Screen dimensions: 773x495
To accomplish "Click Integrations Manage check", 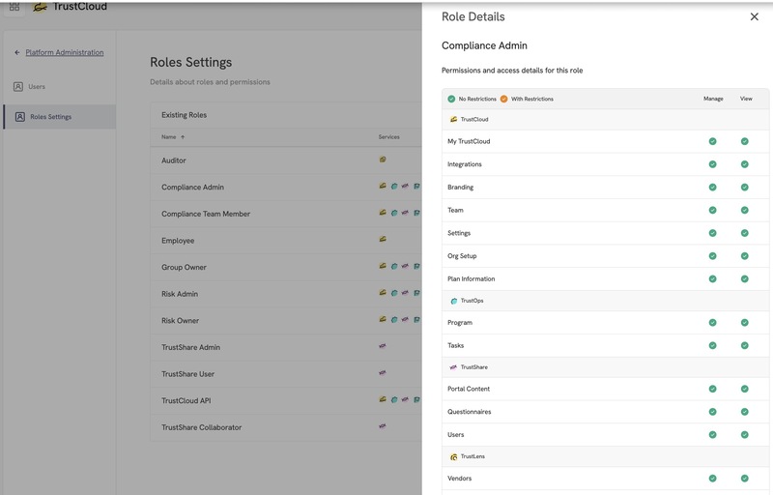I will 712,164.
